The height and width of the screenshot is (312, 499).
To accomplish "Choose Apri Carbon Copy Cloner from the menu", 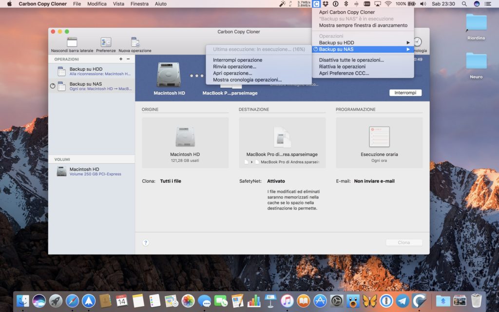I will [363, 12].
